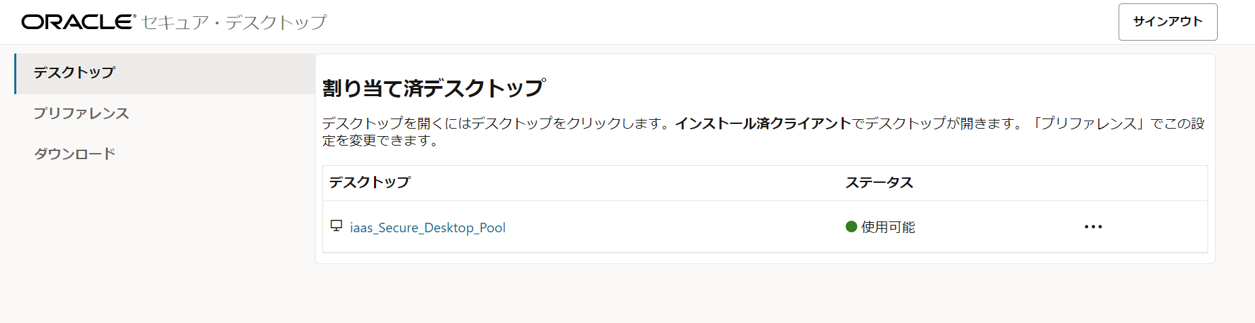Click the セキュア・デスクトップ title text
The image size is (1255, 323).
(234, 22)
